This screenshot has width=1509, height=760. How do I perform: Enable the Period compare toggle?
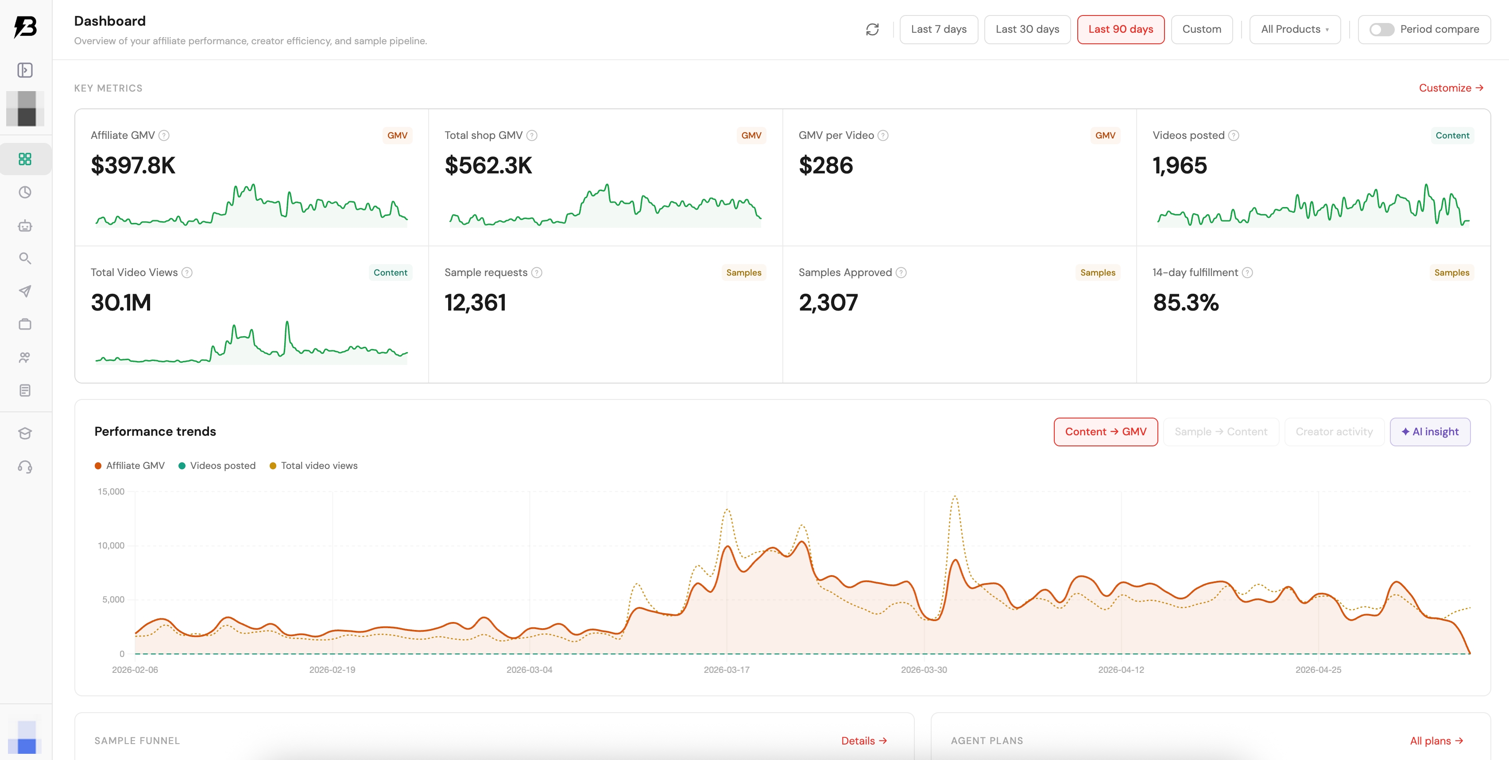pyautogui.click(x=1382, y=29)
